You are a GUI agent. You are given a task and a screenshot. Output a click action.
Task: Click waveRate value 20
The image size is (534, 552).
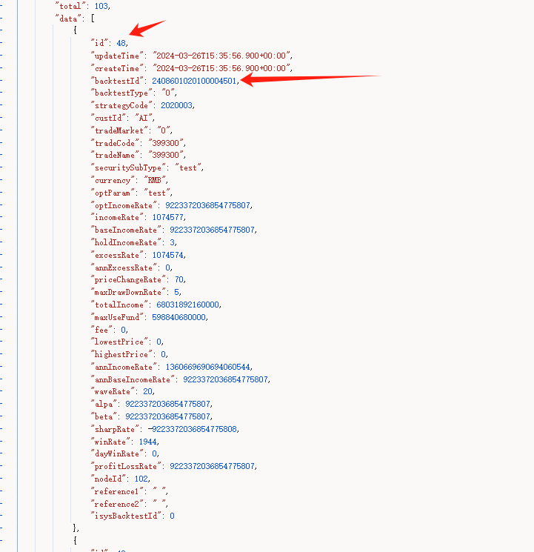(x=148, y=391)
